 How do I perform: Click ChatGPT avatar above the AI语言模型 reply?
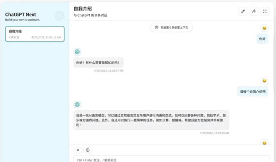coord(77,104)
